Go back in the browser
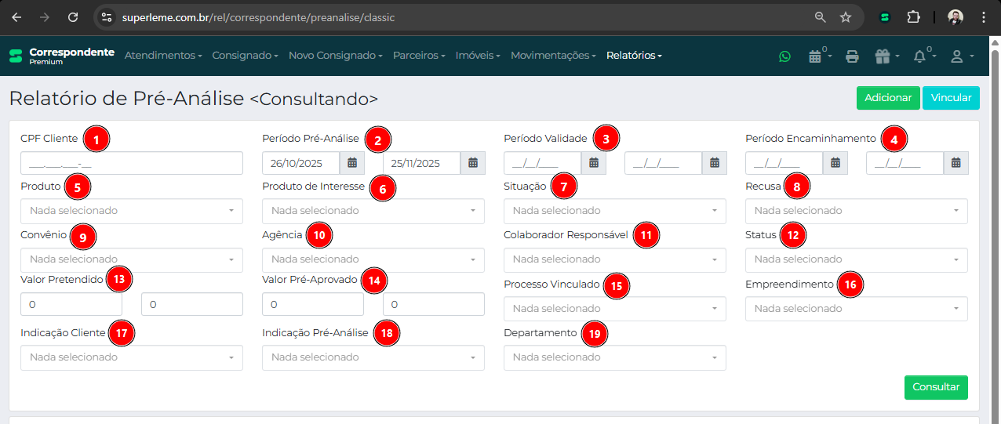The height and width of the screenshot is (424, 1001). pyautogui.click(x=17, y=16)
